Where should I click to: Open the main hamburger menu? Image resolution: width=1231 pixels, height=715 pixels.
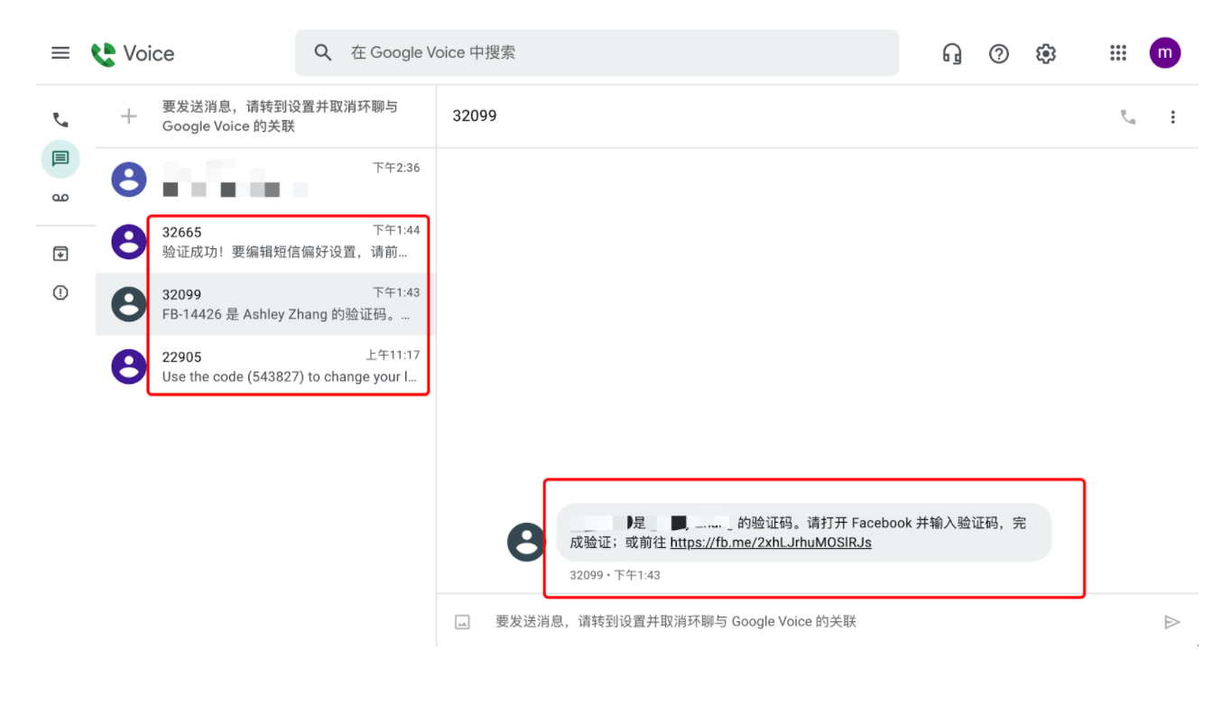pos(60,53)
